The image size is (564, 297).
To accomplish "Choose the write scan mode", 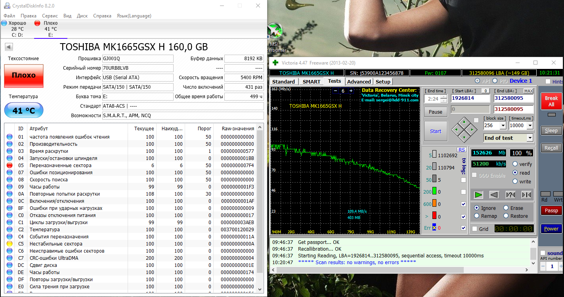I will (515, 181).
